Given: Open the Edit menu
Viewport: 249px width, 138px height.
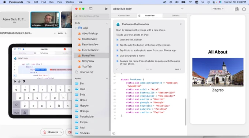Looking at the screenshot, I should click(x=36, y=2).
